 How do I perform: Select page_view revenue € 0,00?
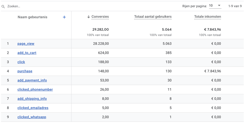click(216, 44)
